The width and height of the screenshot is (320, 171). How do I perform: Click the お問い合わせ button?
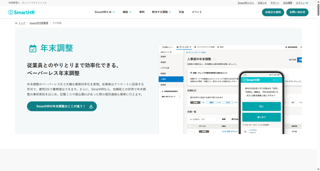pyautogui.click(x=297, y=12)
